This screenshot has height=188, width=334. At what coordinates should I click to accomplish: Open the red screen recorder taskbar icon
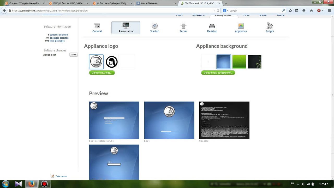44,184
